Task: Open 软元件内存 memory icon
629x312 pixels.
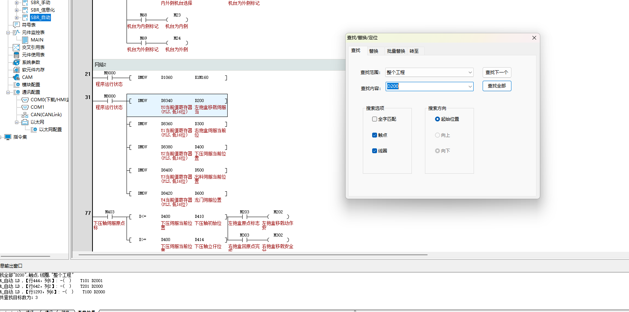Action: [16, 70]
